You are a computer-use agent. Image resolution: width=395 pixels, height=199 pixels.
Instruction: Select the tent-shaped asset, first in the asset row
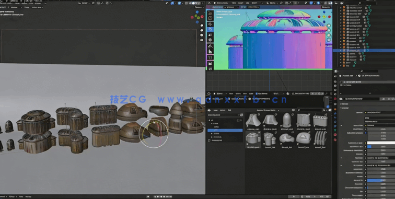click(x=253, y=121)
